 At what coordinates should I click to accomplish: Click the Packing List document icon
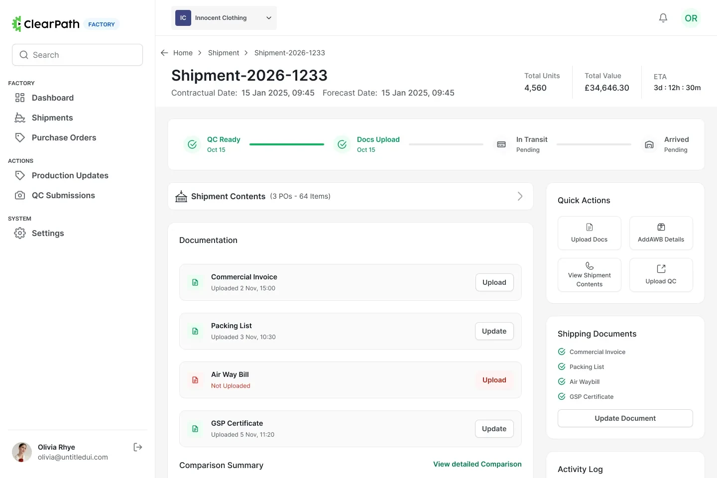pos(195,331)
